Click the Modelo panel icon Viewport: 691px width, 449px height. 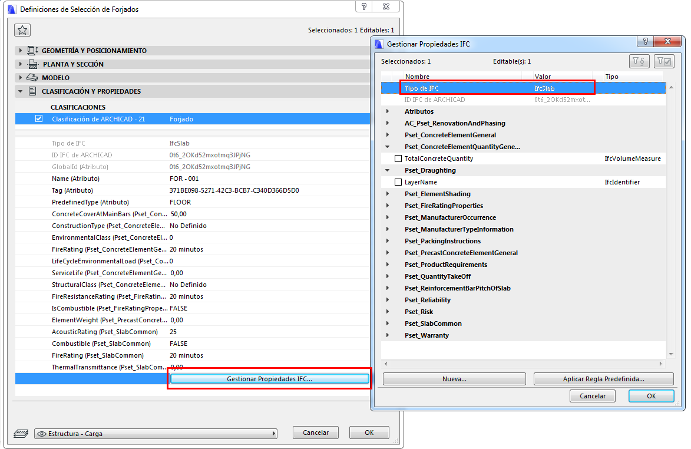tap(32, 78)
